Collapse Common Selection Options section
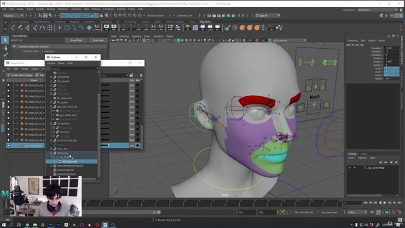Screen dimensions: 405x228 (x=14, y=46)
